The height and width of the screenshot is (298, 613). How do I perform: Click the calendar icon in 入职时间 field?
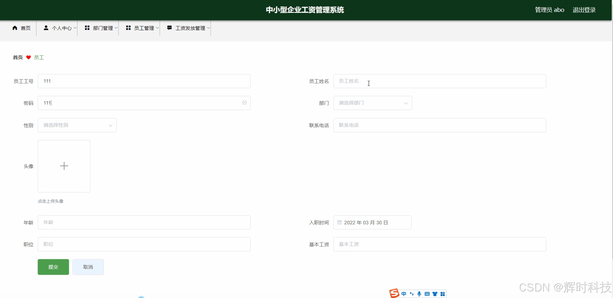339,222
